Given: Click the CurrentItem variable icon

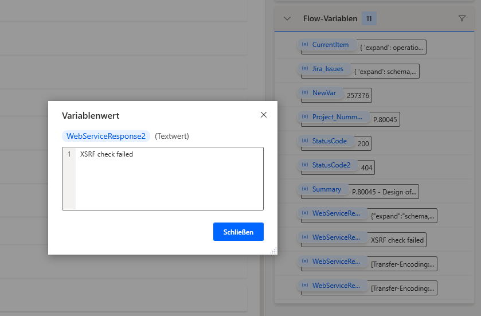Looking at the screenshot, I should point(305,44).
